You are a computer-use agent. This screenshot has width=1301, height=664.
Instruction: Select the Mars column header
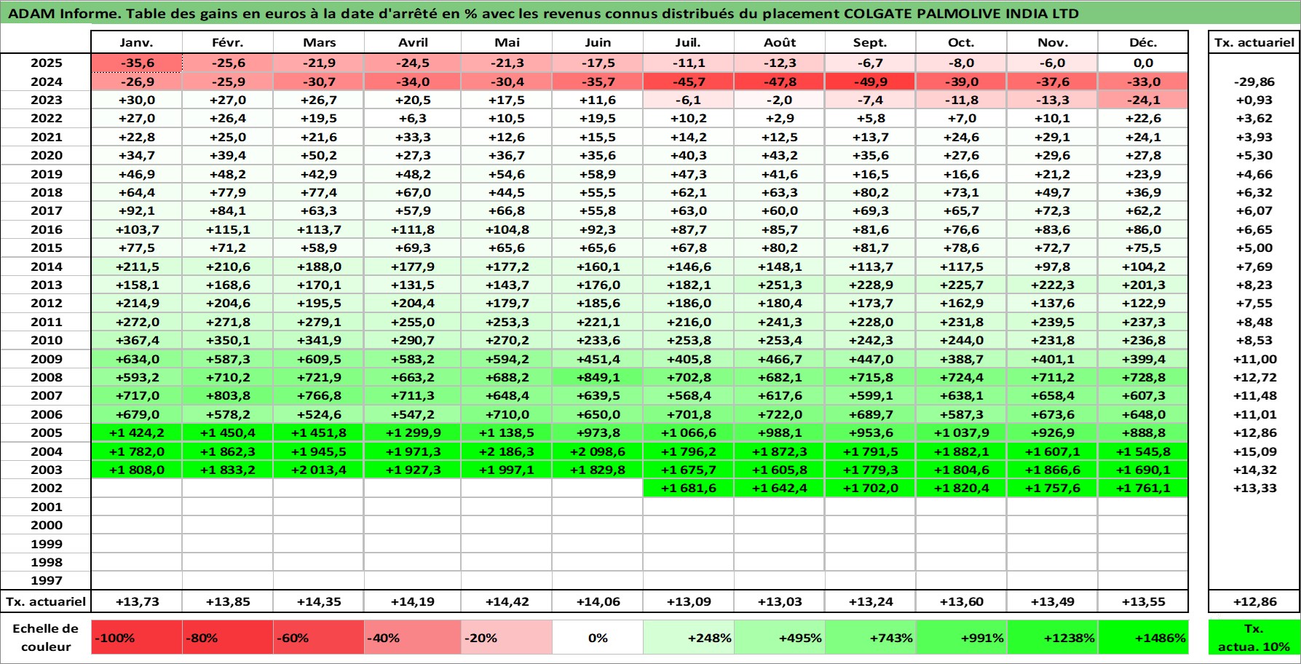tap(319, 42)
